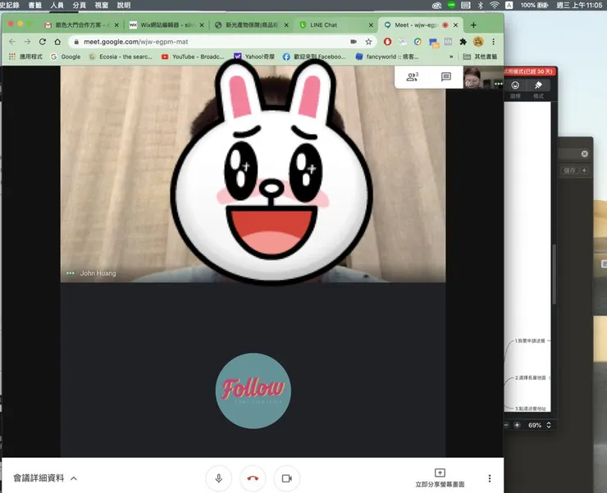Open the Facebook bookmark
607x493 pixels.
coord(314,57)
